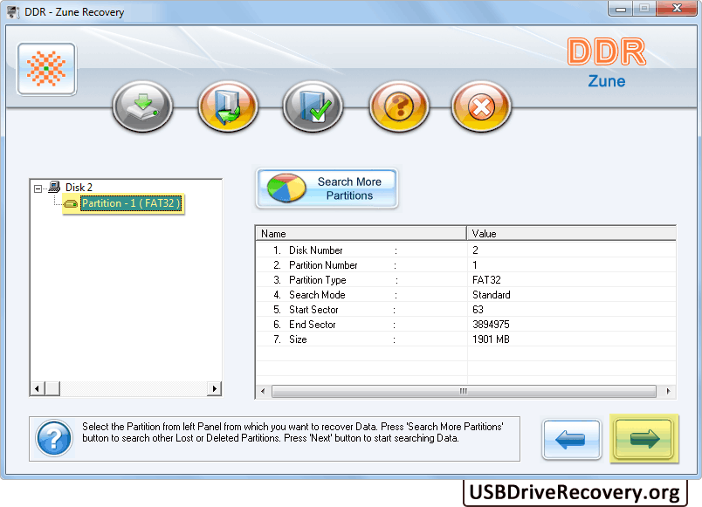Image resolution: width=702 pixels, height=507 pixels.
Task: Open help with the question mark toolbar button
Action: (x=399, y=106)
